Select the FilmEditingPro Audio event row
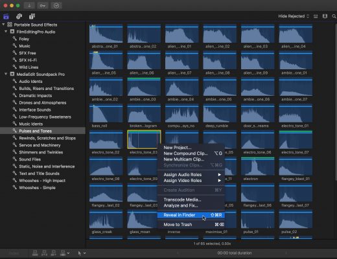Screen dimensions: 337x259 click(x=43, y=32)
